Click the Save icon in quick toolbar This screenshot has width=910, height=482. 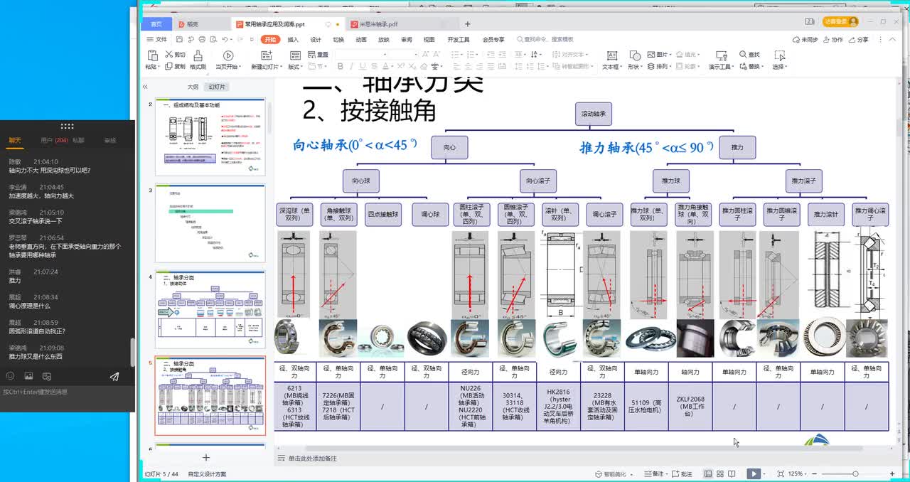[180, 40]
